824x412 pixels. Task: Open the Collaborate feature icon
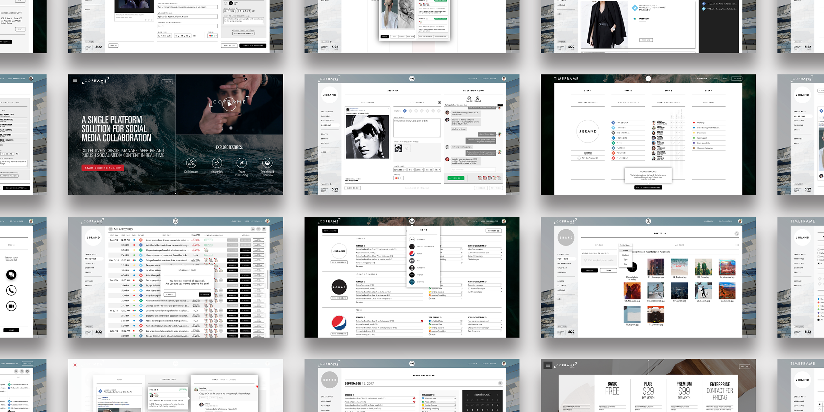[191, 163]
